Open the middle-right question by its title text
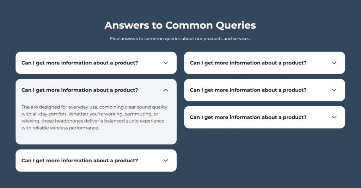Viewport: 361px width, 188px height. (x=248, y=90)
